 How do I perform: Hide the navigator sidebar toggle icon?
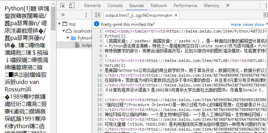[x=97, y=15]
